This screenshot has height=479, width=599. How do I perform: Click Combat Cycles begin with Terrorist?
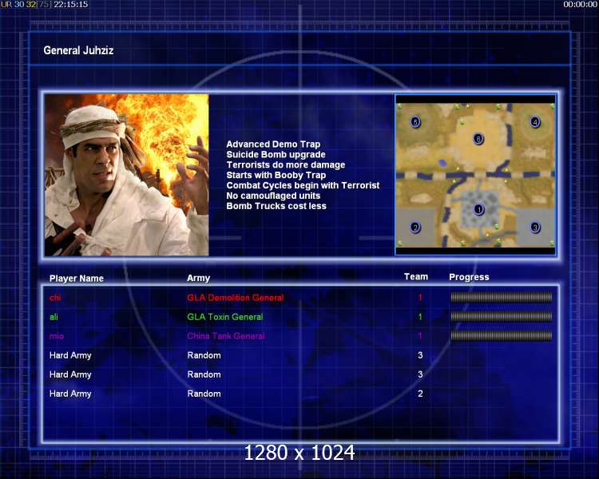pyautogui.click(x=303, y=186)
